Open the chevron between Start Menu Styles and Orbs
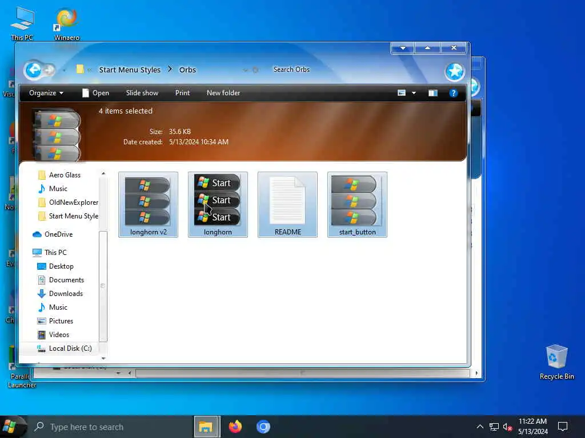The width and height of the screenshot is (585, 438). click(x=170, y=69)
